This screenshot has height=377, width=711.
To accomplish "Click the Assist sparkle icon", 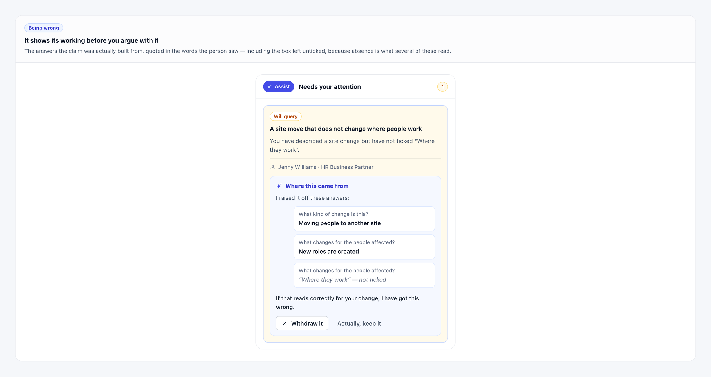I will pos(269,87).
